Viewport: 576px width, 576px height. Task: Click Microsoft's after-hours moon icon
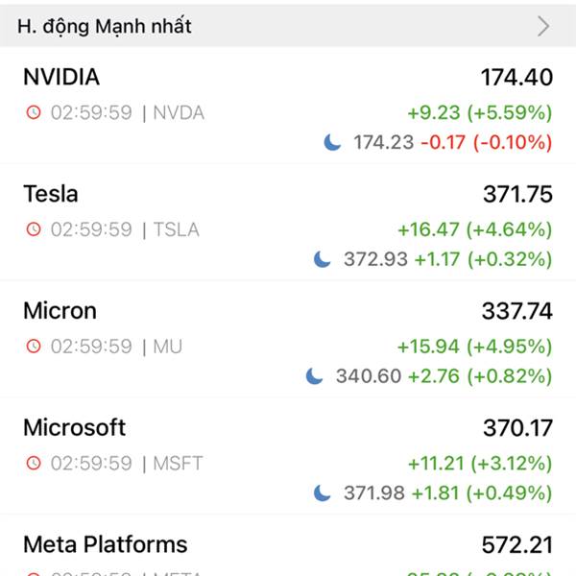[x=323, y=492]
